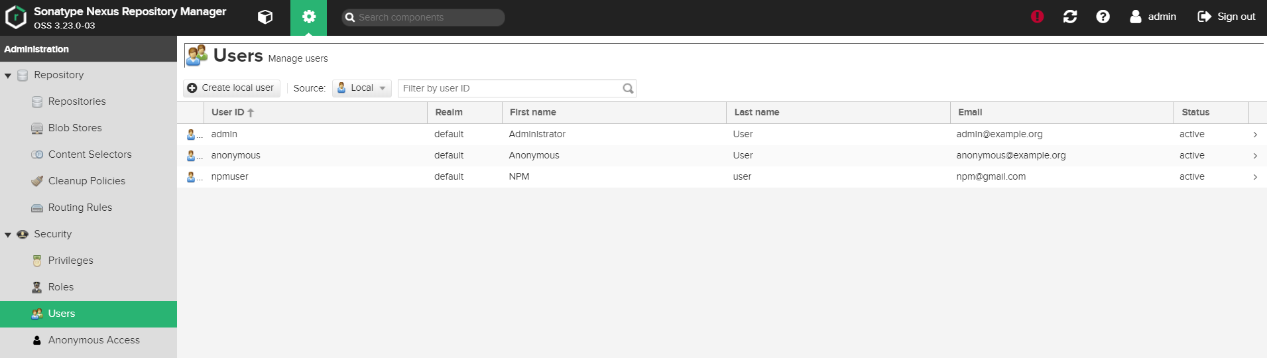Collapse the Security tree section
The width and height of the screenshot is (1267, 358).
8,235
